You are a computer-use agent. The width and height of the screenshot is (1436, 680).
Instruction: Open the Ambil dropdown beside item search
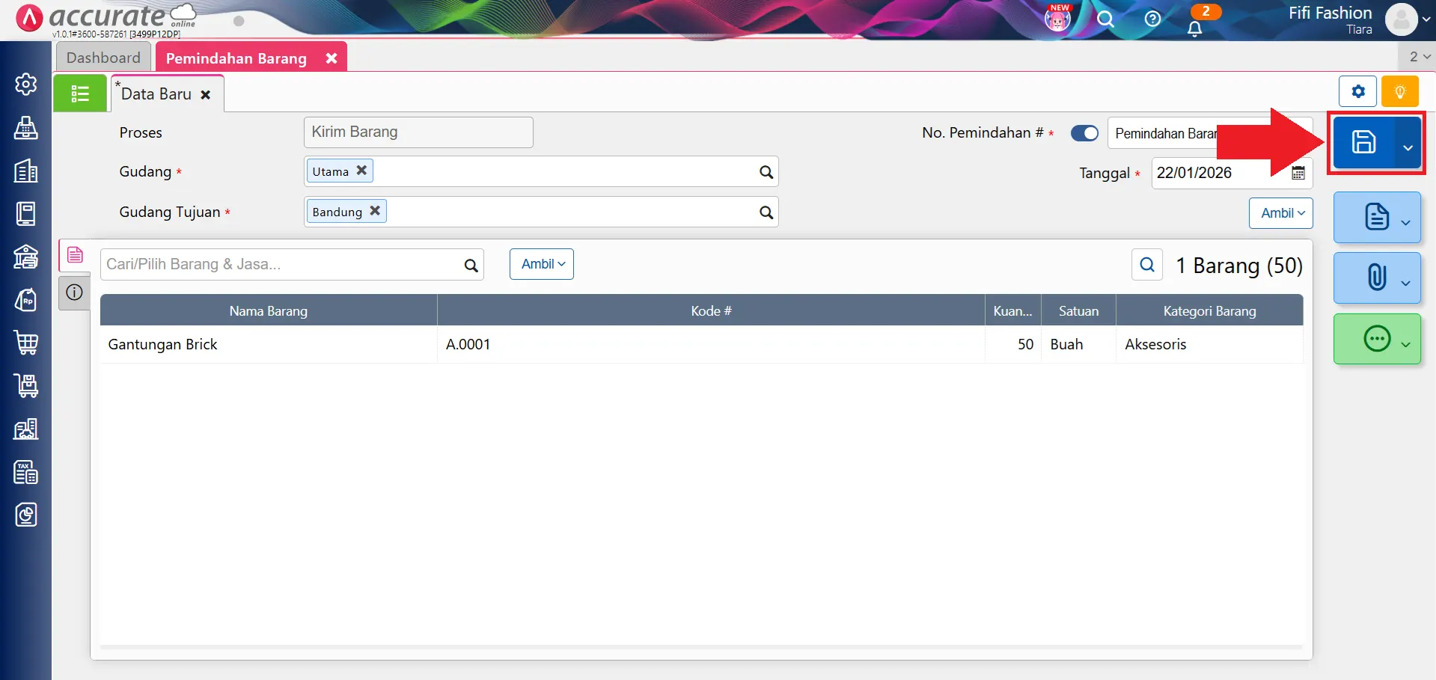(x=542, y=264)
